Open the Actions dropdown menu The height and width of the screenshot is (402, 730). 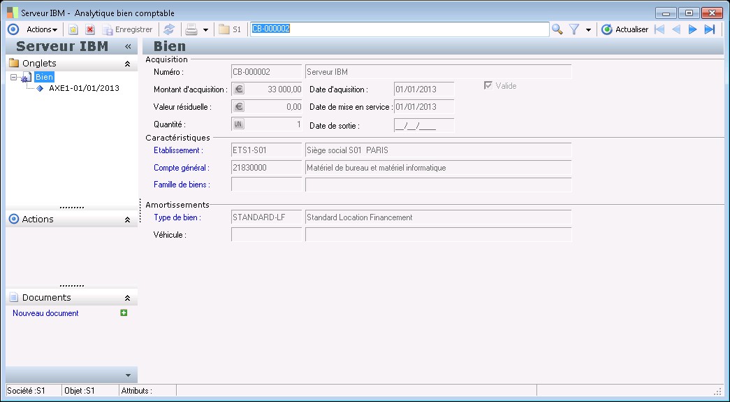coord(42,29)
